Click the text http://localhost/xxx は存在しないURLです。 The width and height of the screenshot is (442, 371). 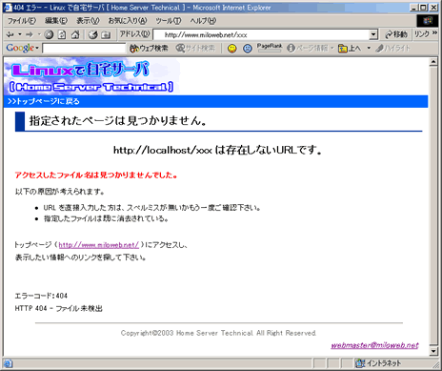coord(217,150)
